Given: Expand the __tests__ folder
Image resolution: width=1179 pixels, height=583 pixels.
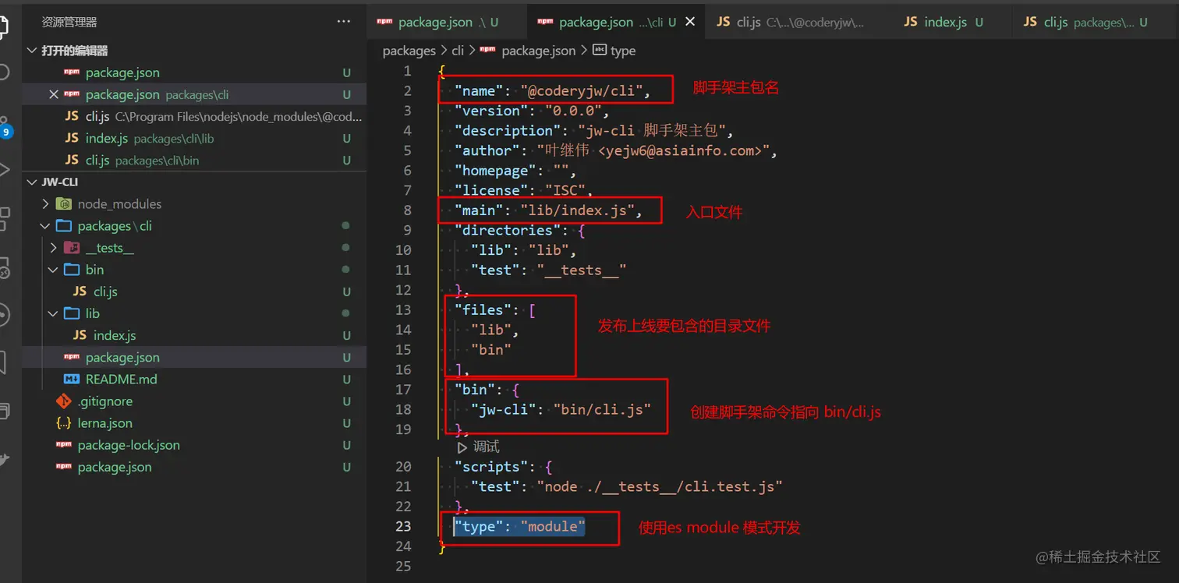Looking at the screenshot, I should (53, 248).
